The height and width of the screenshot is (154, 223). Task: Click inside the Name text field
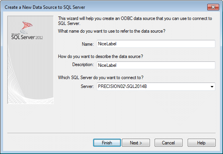[156, 44]
